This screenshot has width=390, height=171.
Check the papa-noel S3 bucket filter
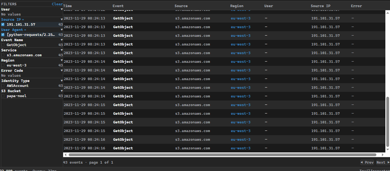pyautogui.click(x=3, y=96)
